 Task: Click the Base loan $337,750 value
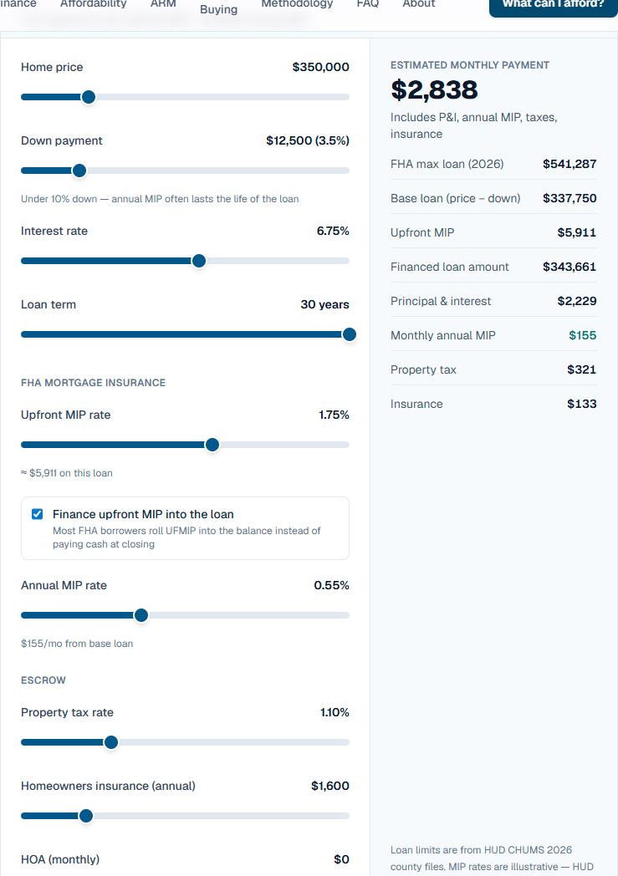tap(569, 198)
